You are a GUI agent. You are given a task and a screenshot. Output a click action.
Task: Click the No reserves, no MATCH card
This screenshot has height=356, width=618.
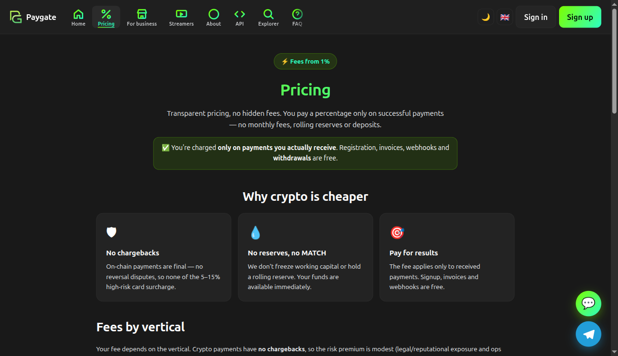click(305, 257)
